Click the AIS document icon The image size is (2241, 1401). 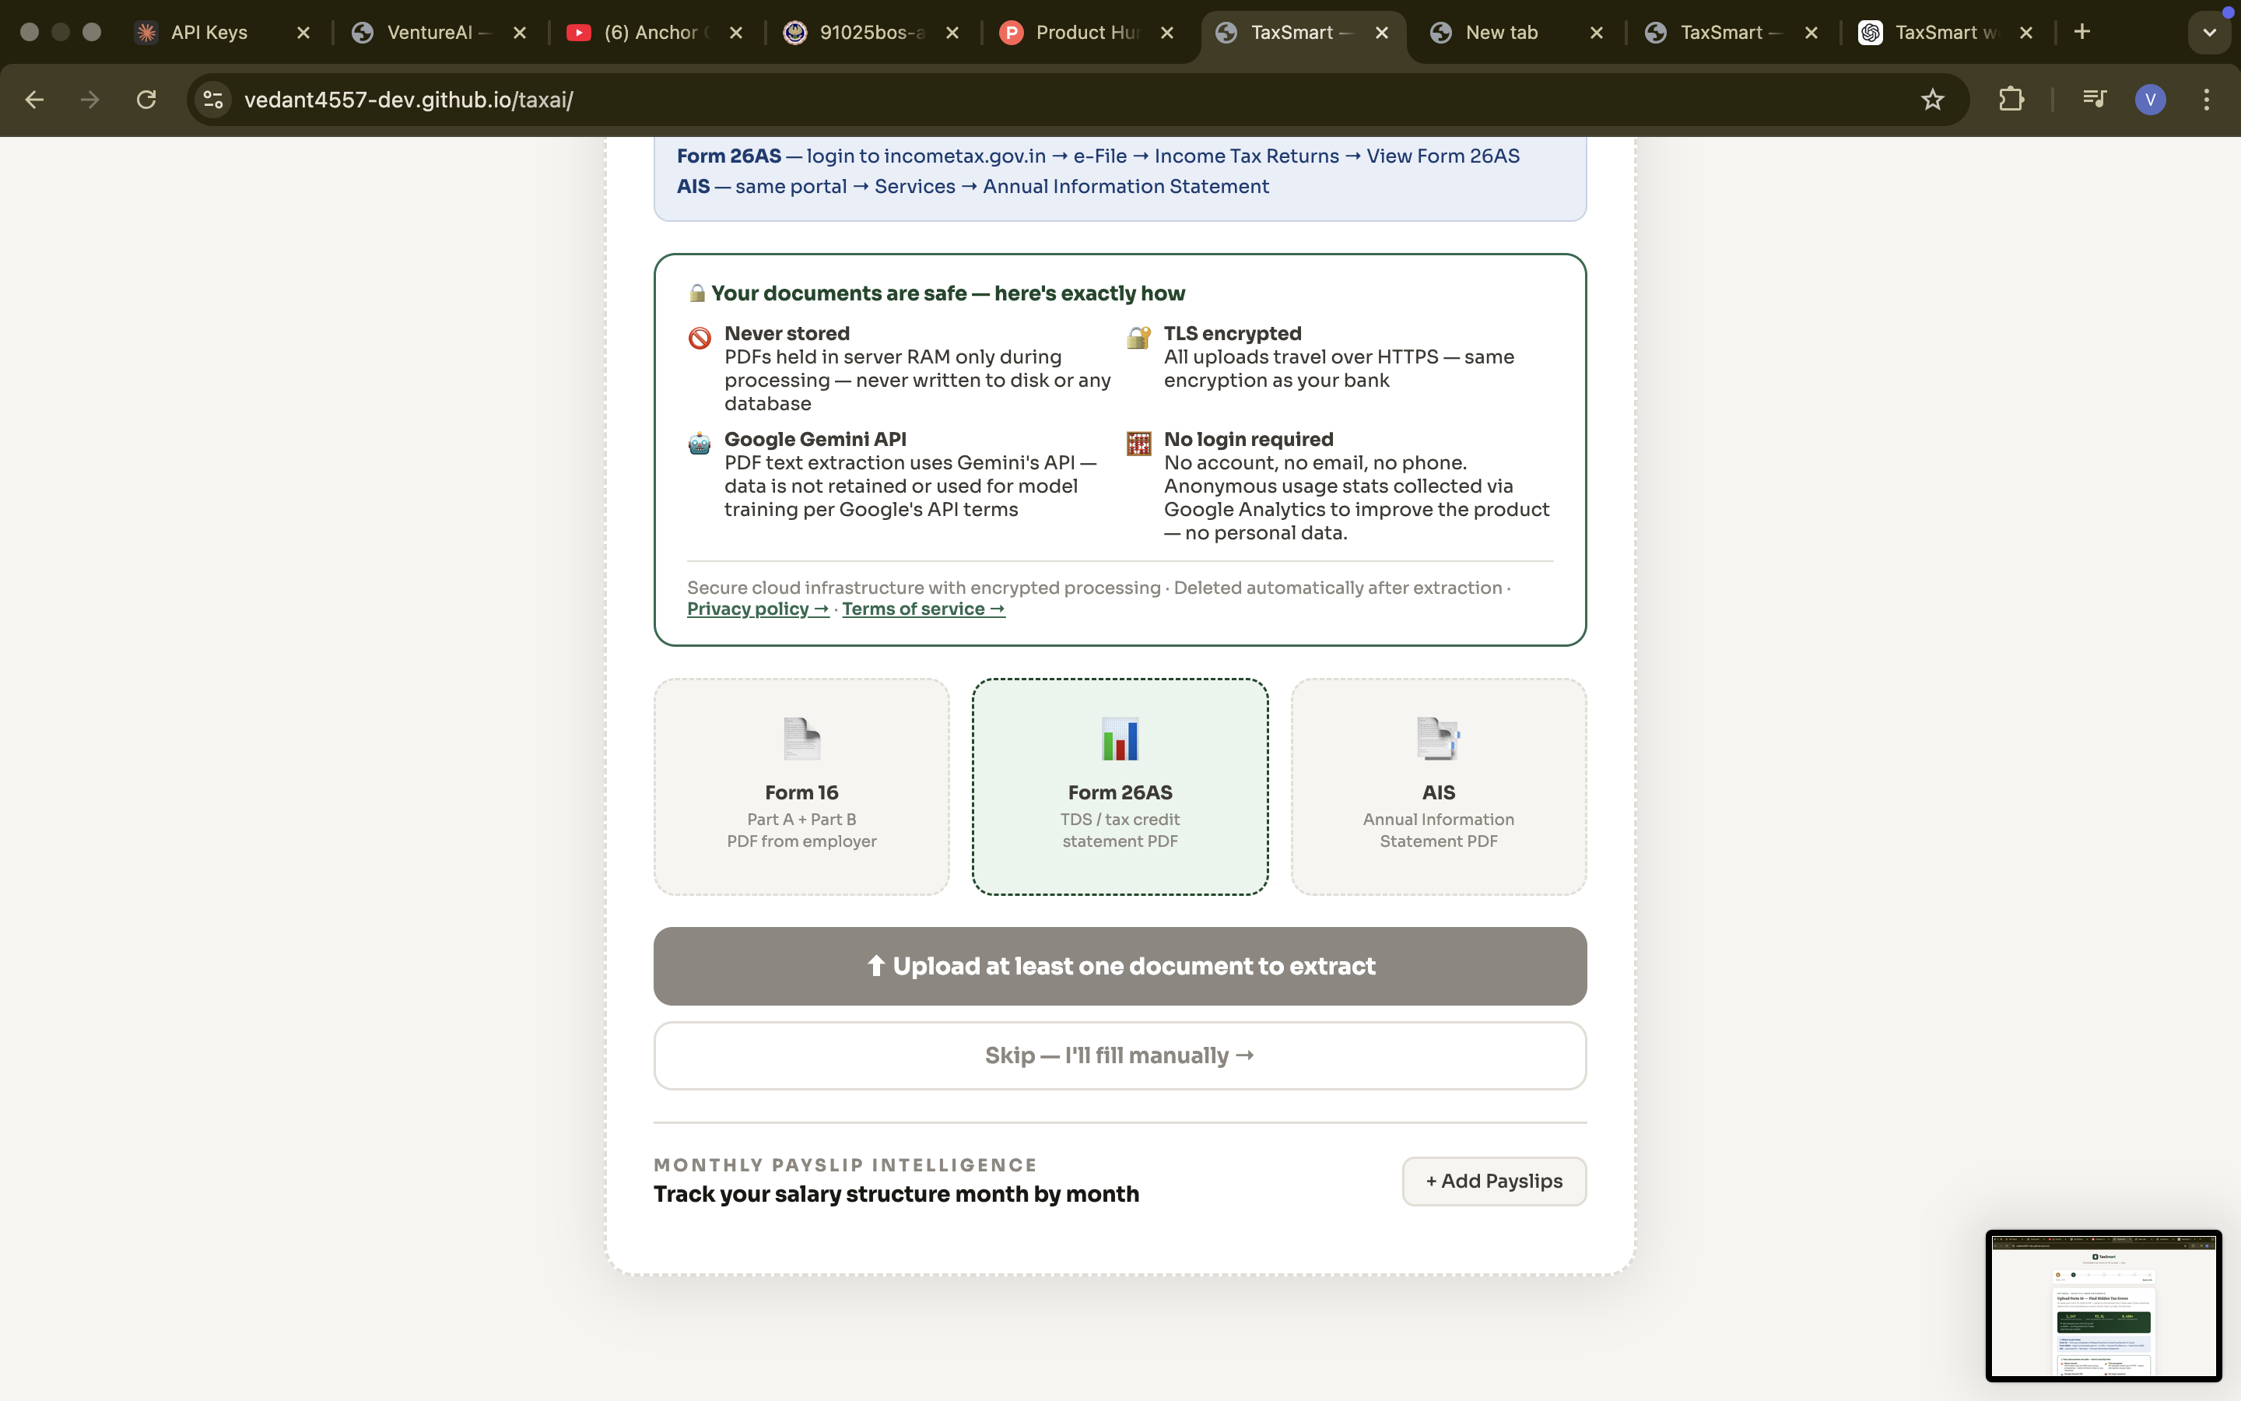pos(1437,739)
